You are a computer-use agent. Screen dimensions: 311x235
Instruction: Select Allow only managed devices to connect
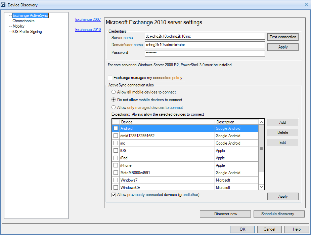[114, 107]
